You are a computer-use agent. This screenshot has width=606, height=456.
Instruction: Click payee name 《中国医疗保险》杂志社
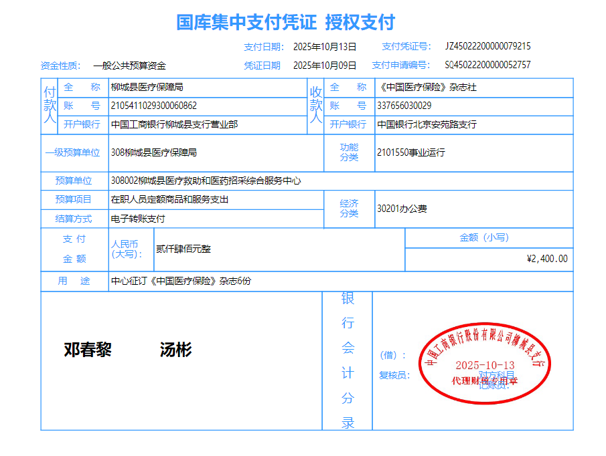click(427, 88)
